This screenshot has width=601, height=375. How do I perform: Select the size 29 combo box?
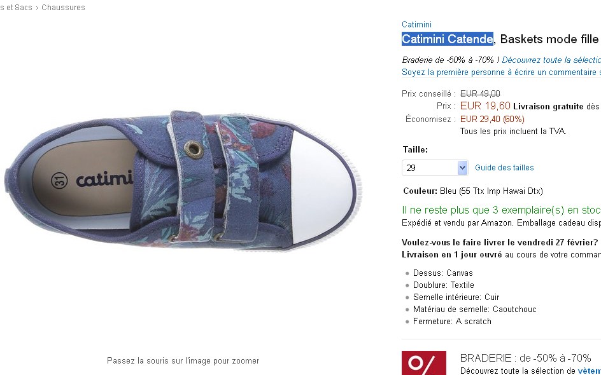pyautogui.click(x=435, y=168)
